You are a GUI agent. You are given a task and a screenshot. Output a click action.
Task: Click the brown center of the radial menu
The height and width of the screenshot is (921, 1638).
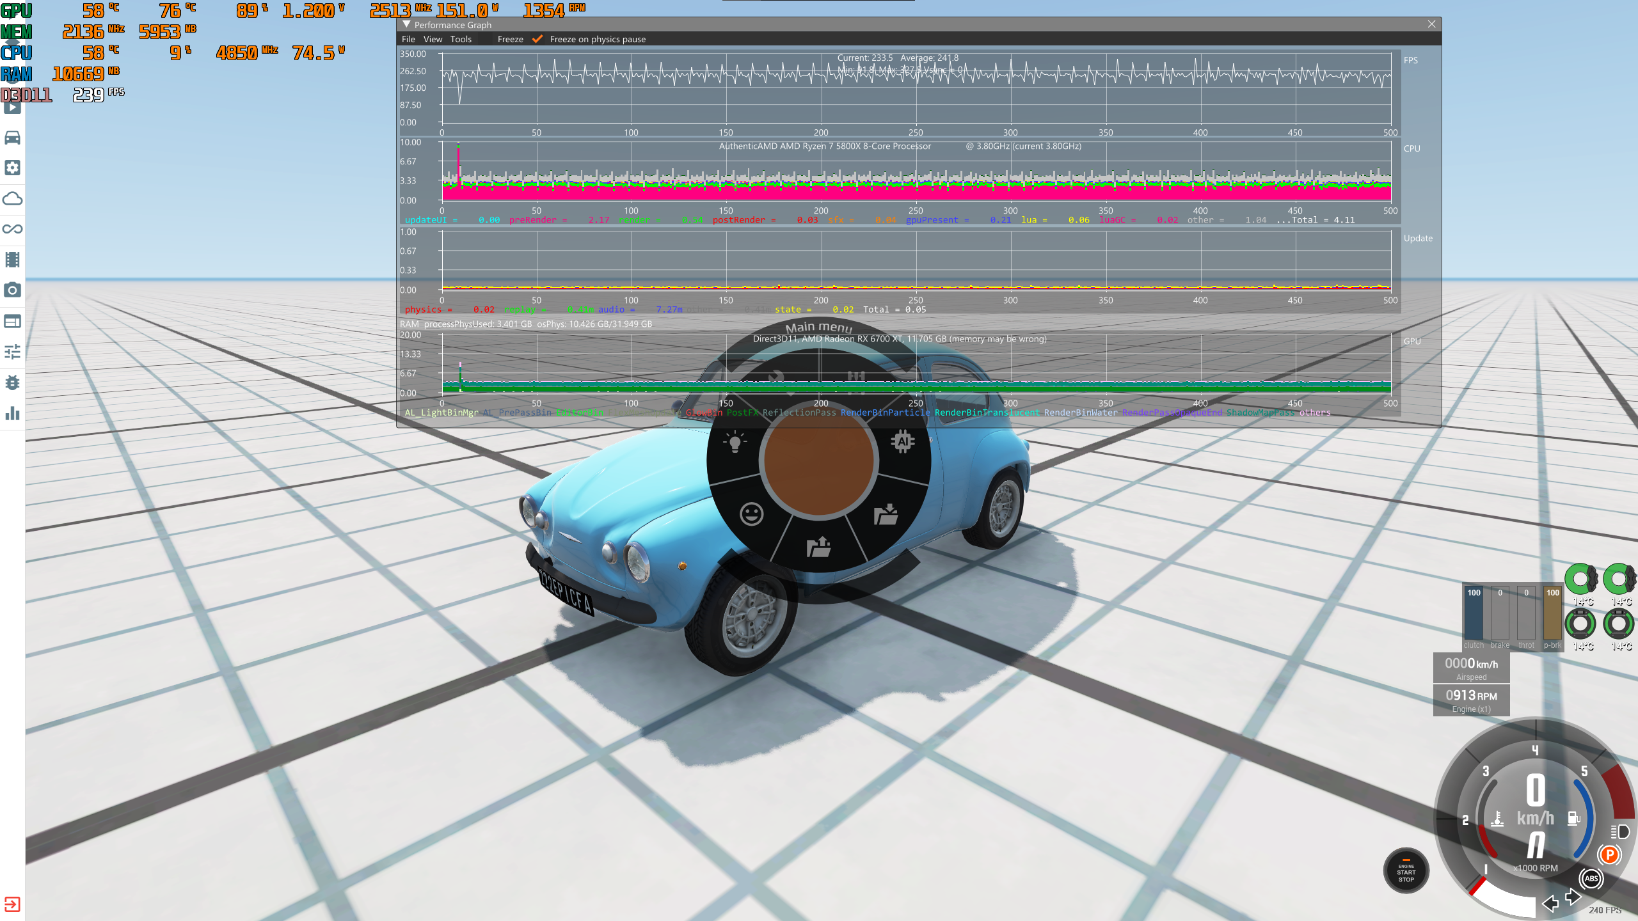819,460
